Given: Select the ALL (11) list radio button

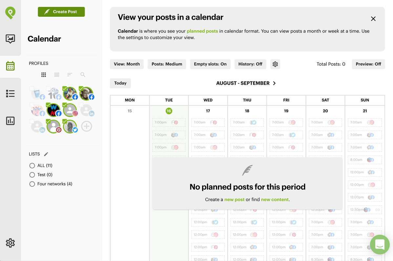Looking at the screenshot, I should [x=32, y=165].
